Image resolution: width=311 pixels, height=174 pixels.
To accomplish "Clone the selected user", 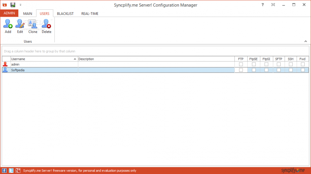I will click(33, 26).
